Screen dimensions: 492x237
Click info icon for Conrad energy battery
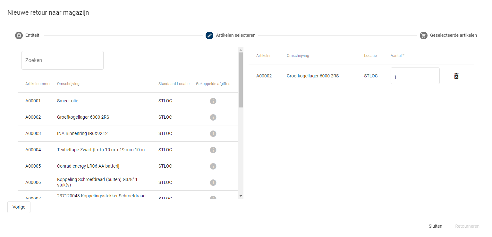coord(213,166)
